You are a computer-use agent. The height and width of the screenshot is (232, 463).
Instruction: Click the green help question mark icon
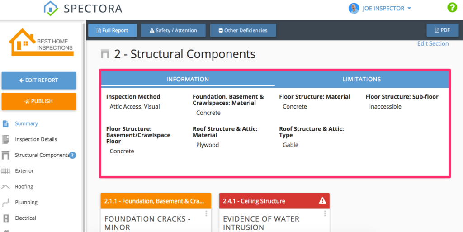coord(452,8)
